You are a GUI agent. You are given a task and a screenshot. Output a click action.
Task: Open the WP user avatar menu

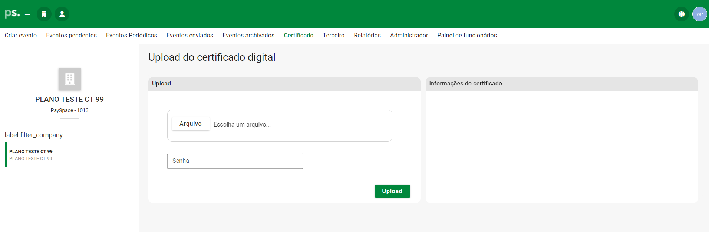pyautogui.click(x=699, y=14)
